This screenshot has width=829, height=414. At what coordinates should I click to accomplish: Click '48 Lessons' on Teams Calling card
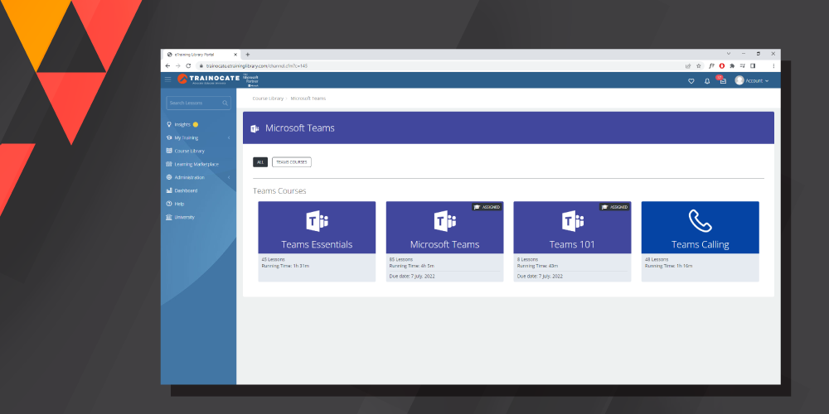click(x=656, y=260)
